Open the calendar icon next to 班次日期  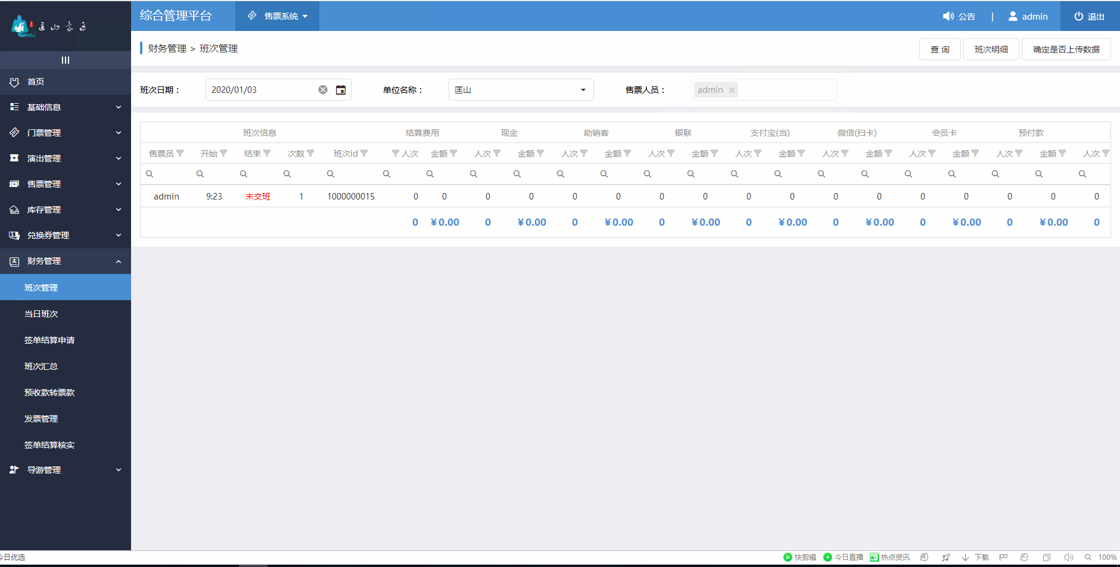340,89
